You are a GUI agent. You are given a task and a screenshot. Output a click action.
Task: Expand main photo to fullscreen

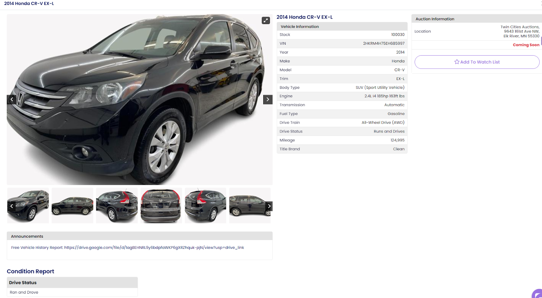[x=266, y=20]
